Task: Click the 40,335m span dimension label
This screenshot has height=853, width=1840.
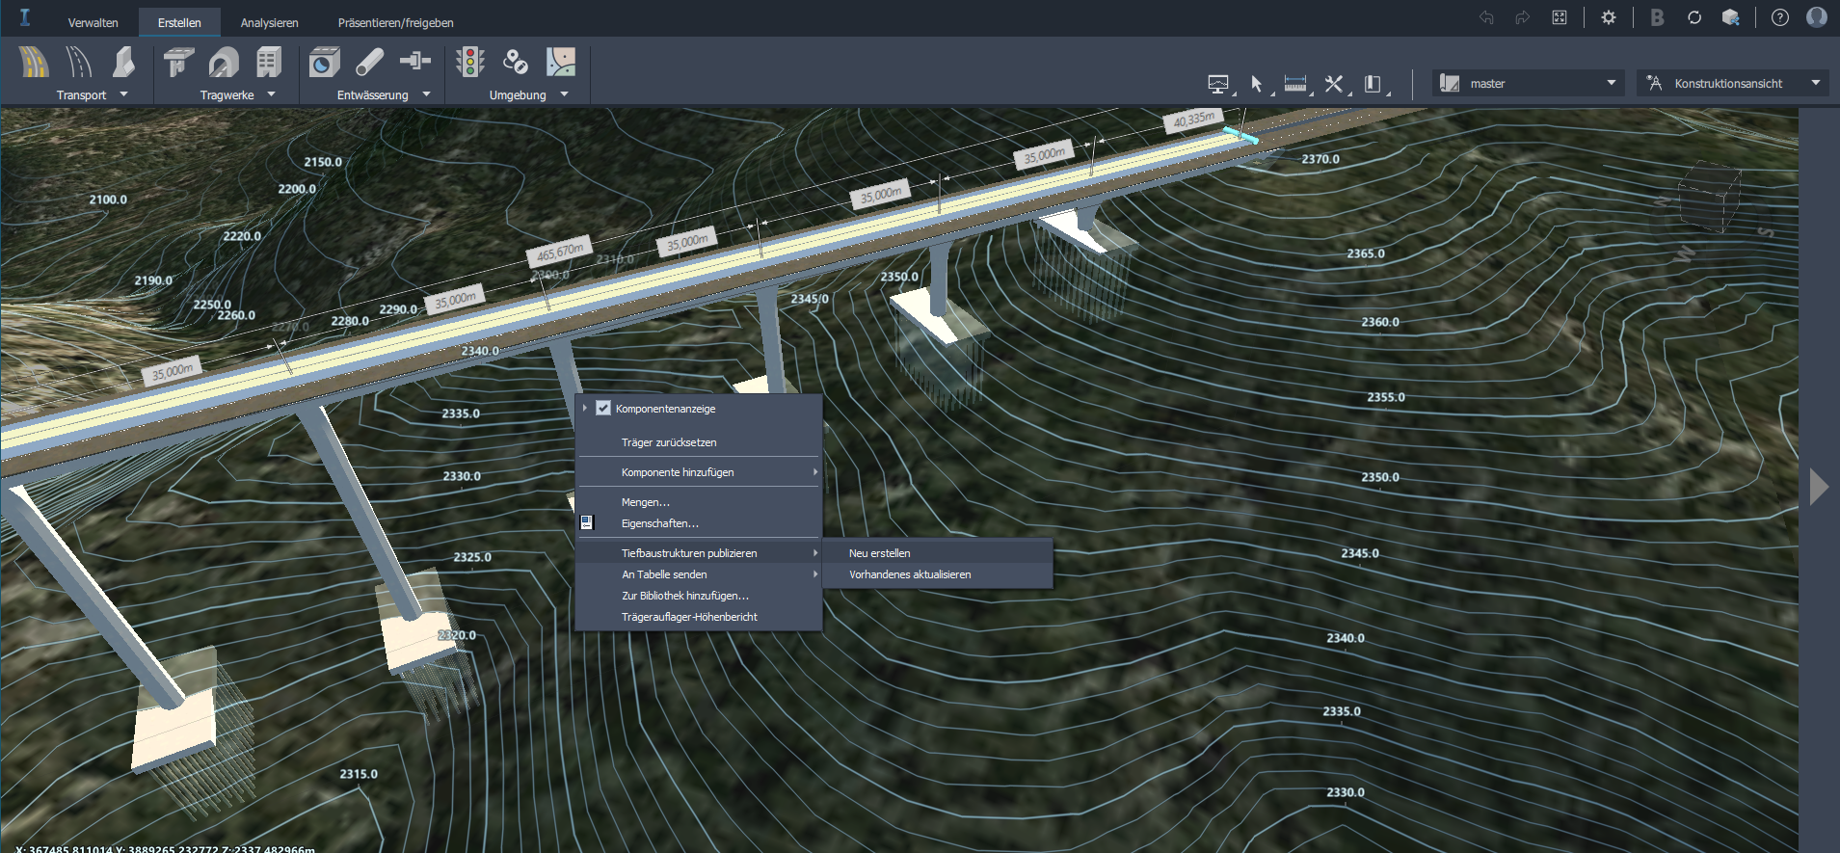Action: click(1194, 120)
